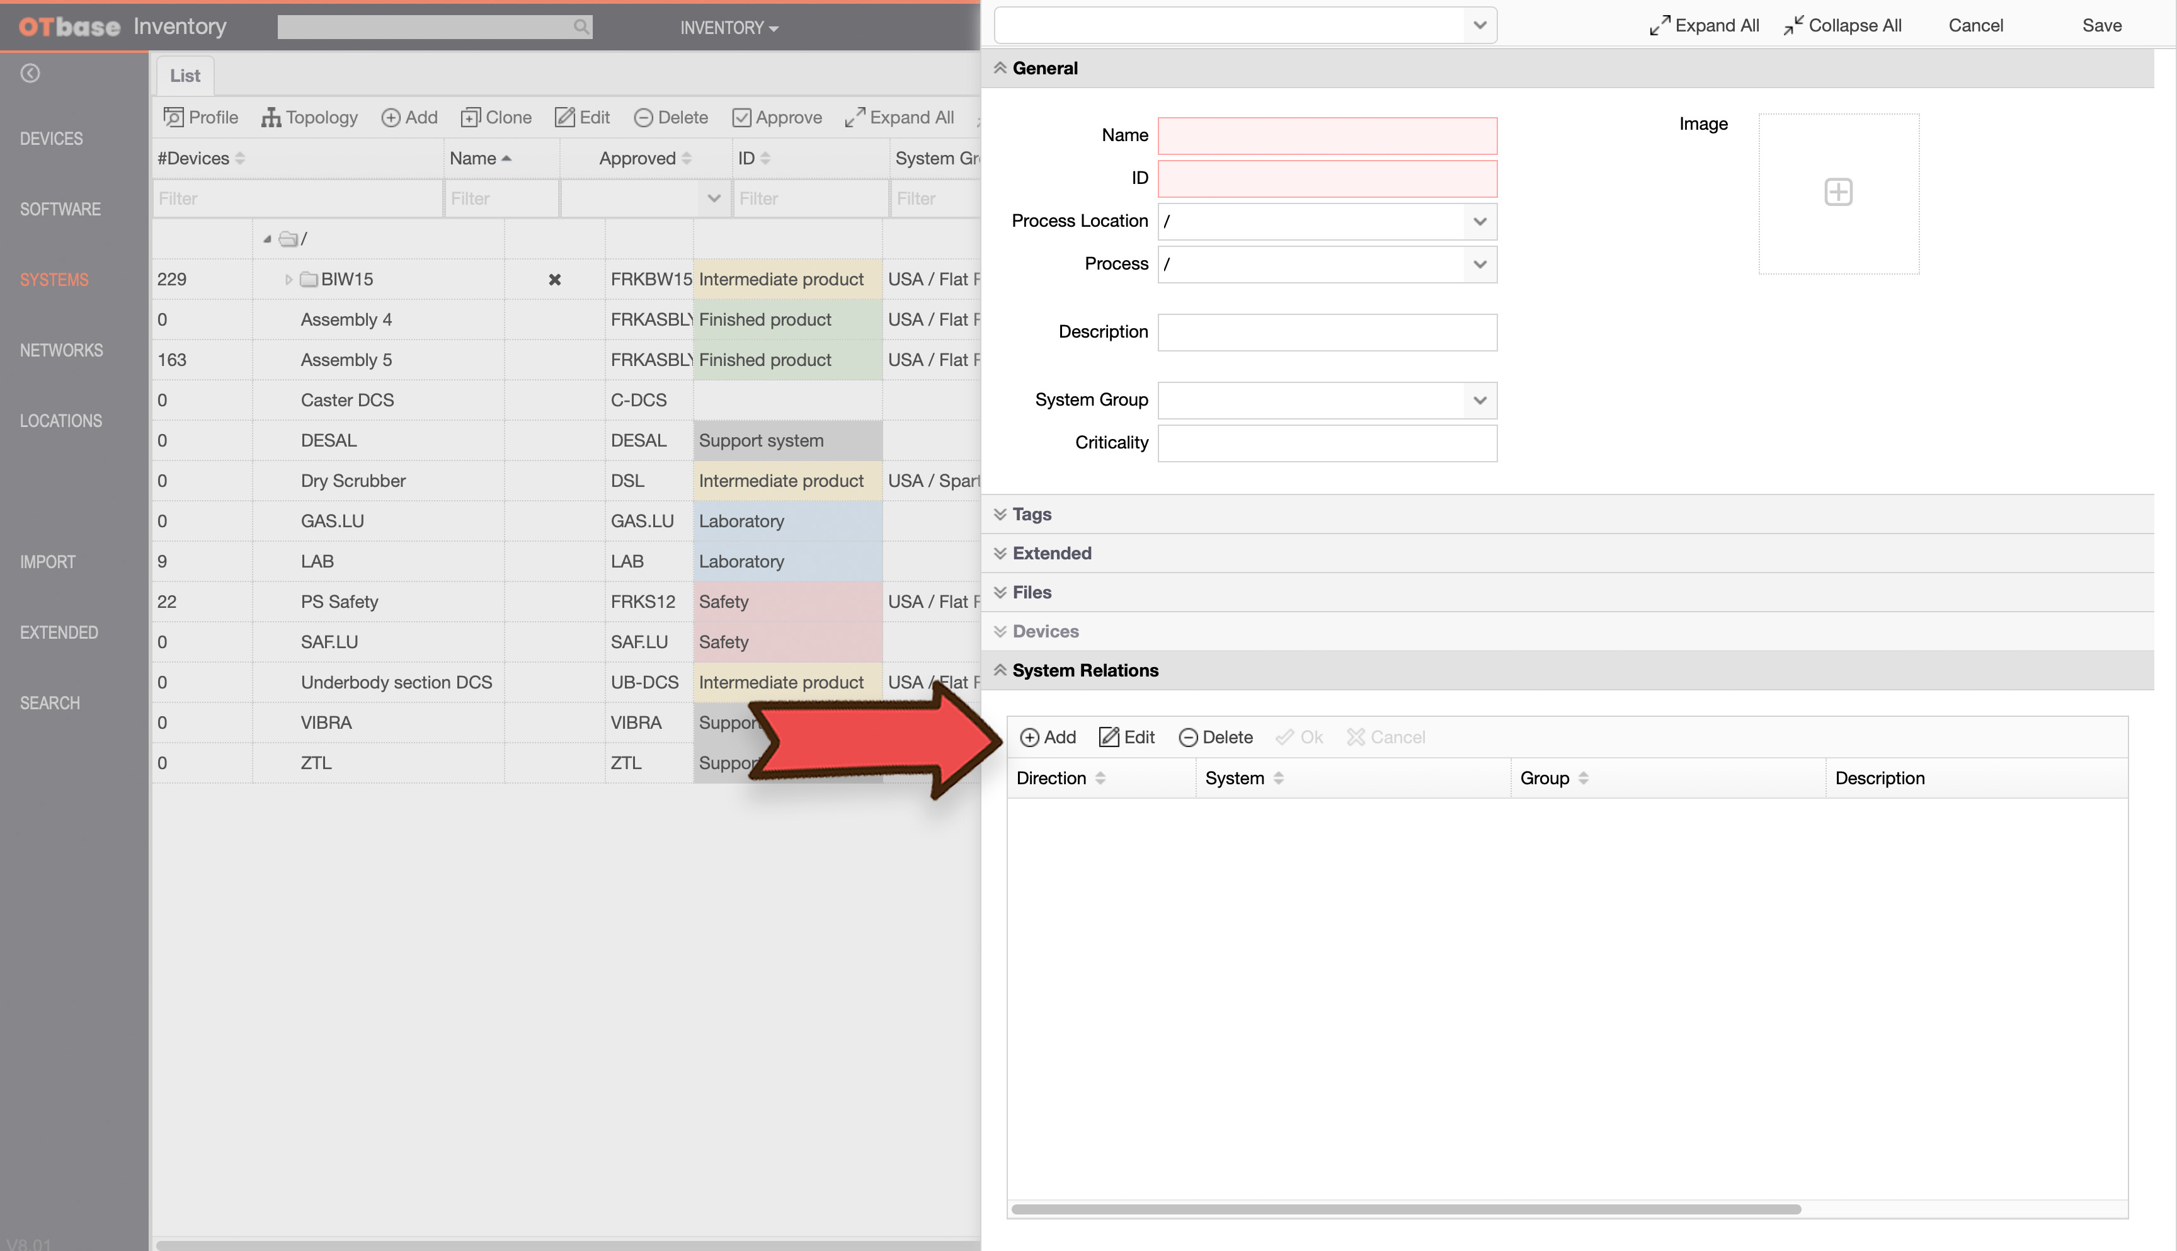The height and width of the screenshot is (1251, 2177).
Task: Add a new system from the toolbar
Action: pos(410,117)
